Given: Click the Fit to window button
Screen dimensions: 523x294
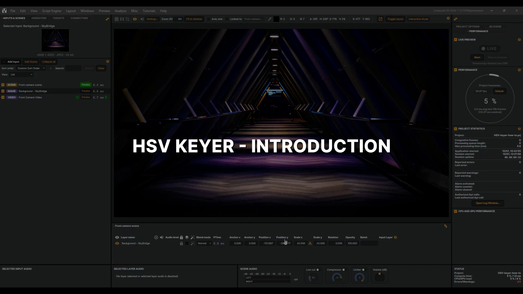Looking at the screenshot, I should coord(194,19).
